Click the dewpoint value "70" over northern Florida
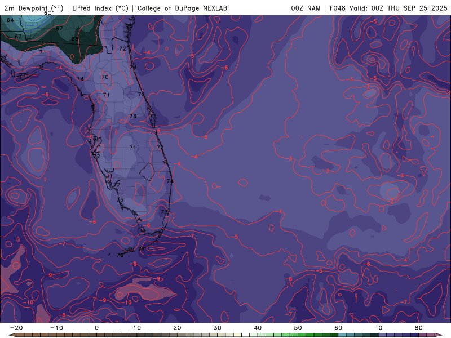 point(105,77)
